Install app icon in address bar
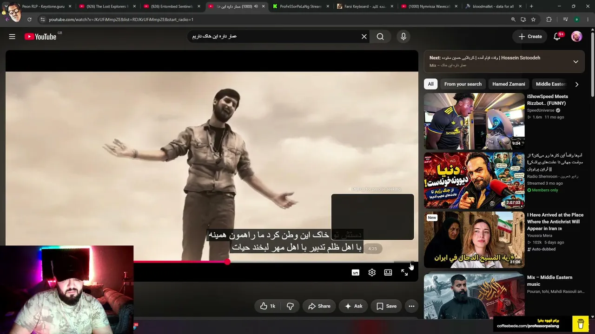Screen dimensions: 595x334 click(523, 19)
